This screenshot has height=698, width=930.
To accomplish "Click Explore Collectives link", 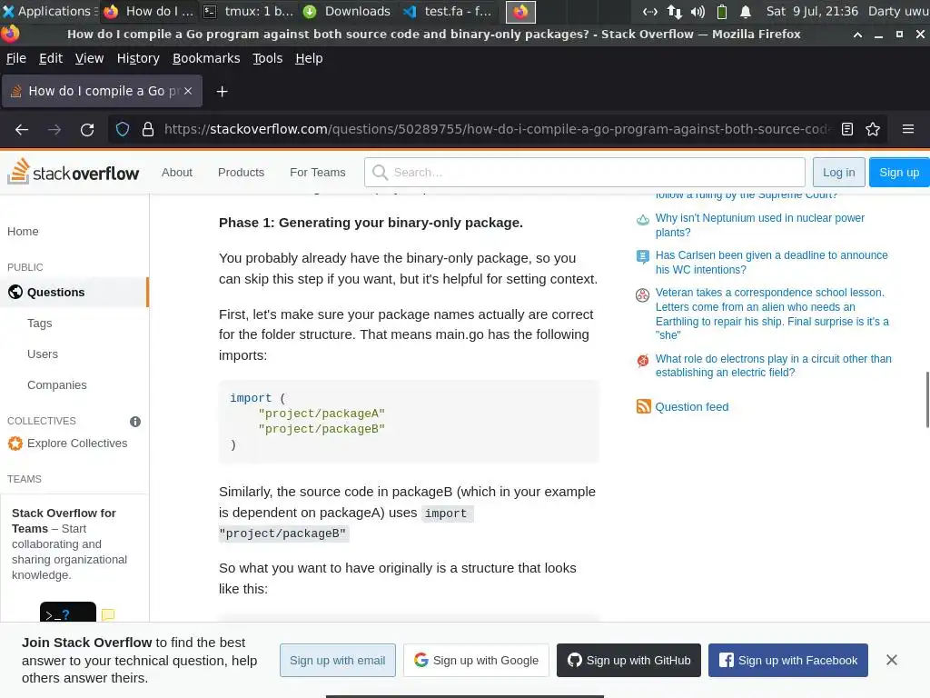I will [x=77, y=444].
